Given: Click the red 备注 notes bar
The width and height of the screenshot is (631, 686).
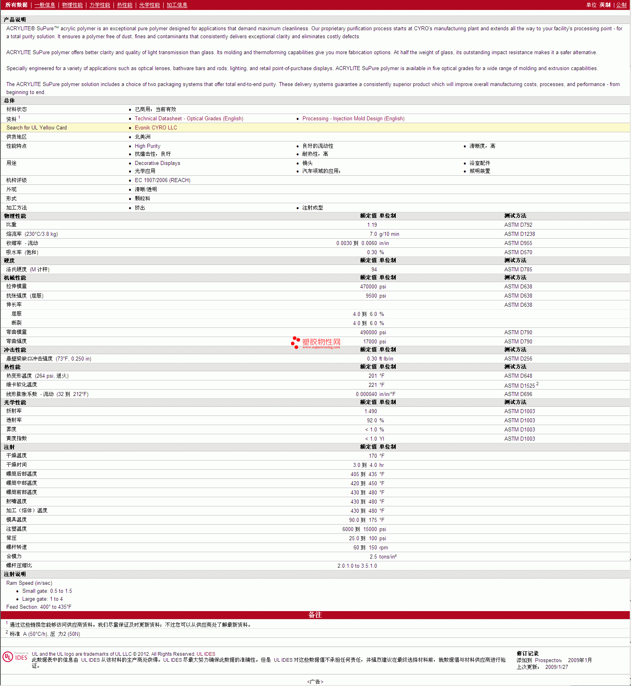Looking at the screenshot, I should (315, 615).
